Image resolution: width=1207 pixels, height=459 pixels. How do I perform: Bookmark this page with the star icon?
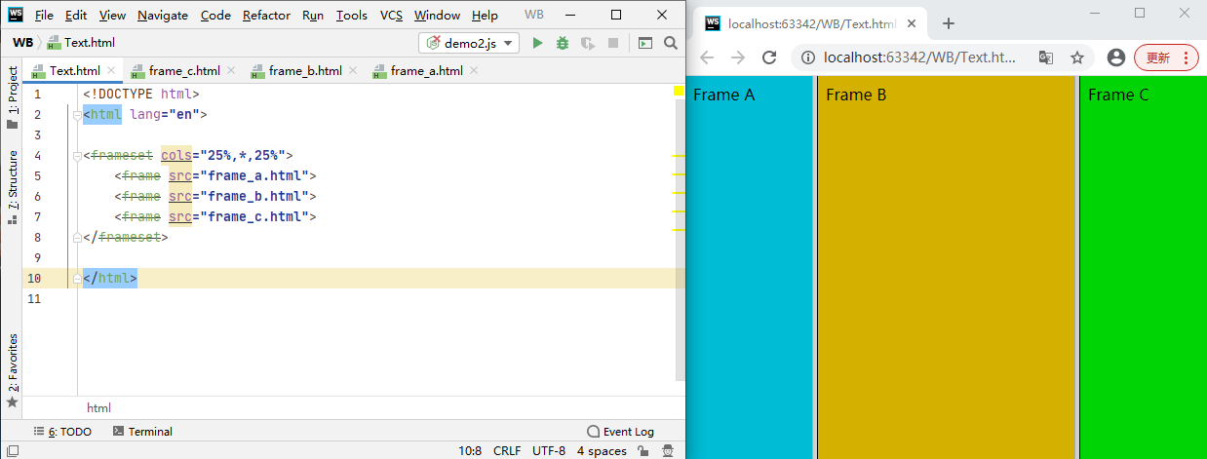tap(1077, 57)
